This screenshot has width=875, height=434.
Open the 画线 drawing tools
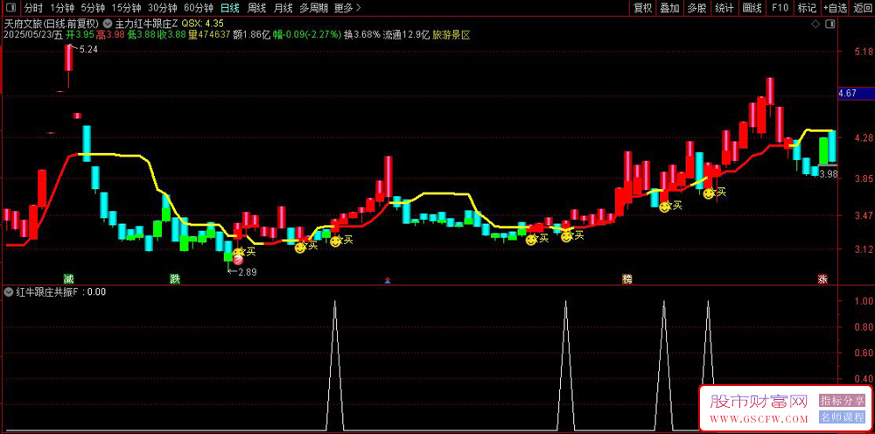tap(752, 8)
